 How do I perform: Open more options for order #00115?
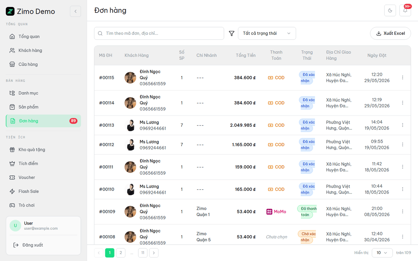pyautogui.click(x=403, y=78)
